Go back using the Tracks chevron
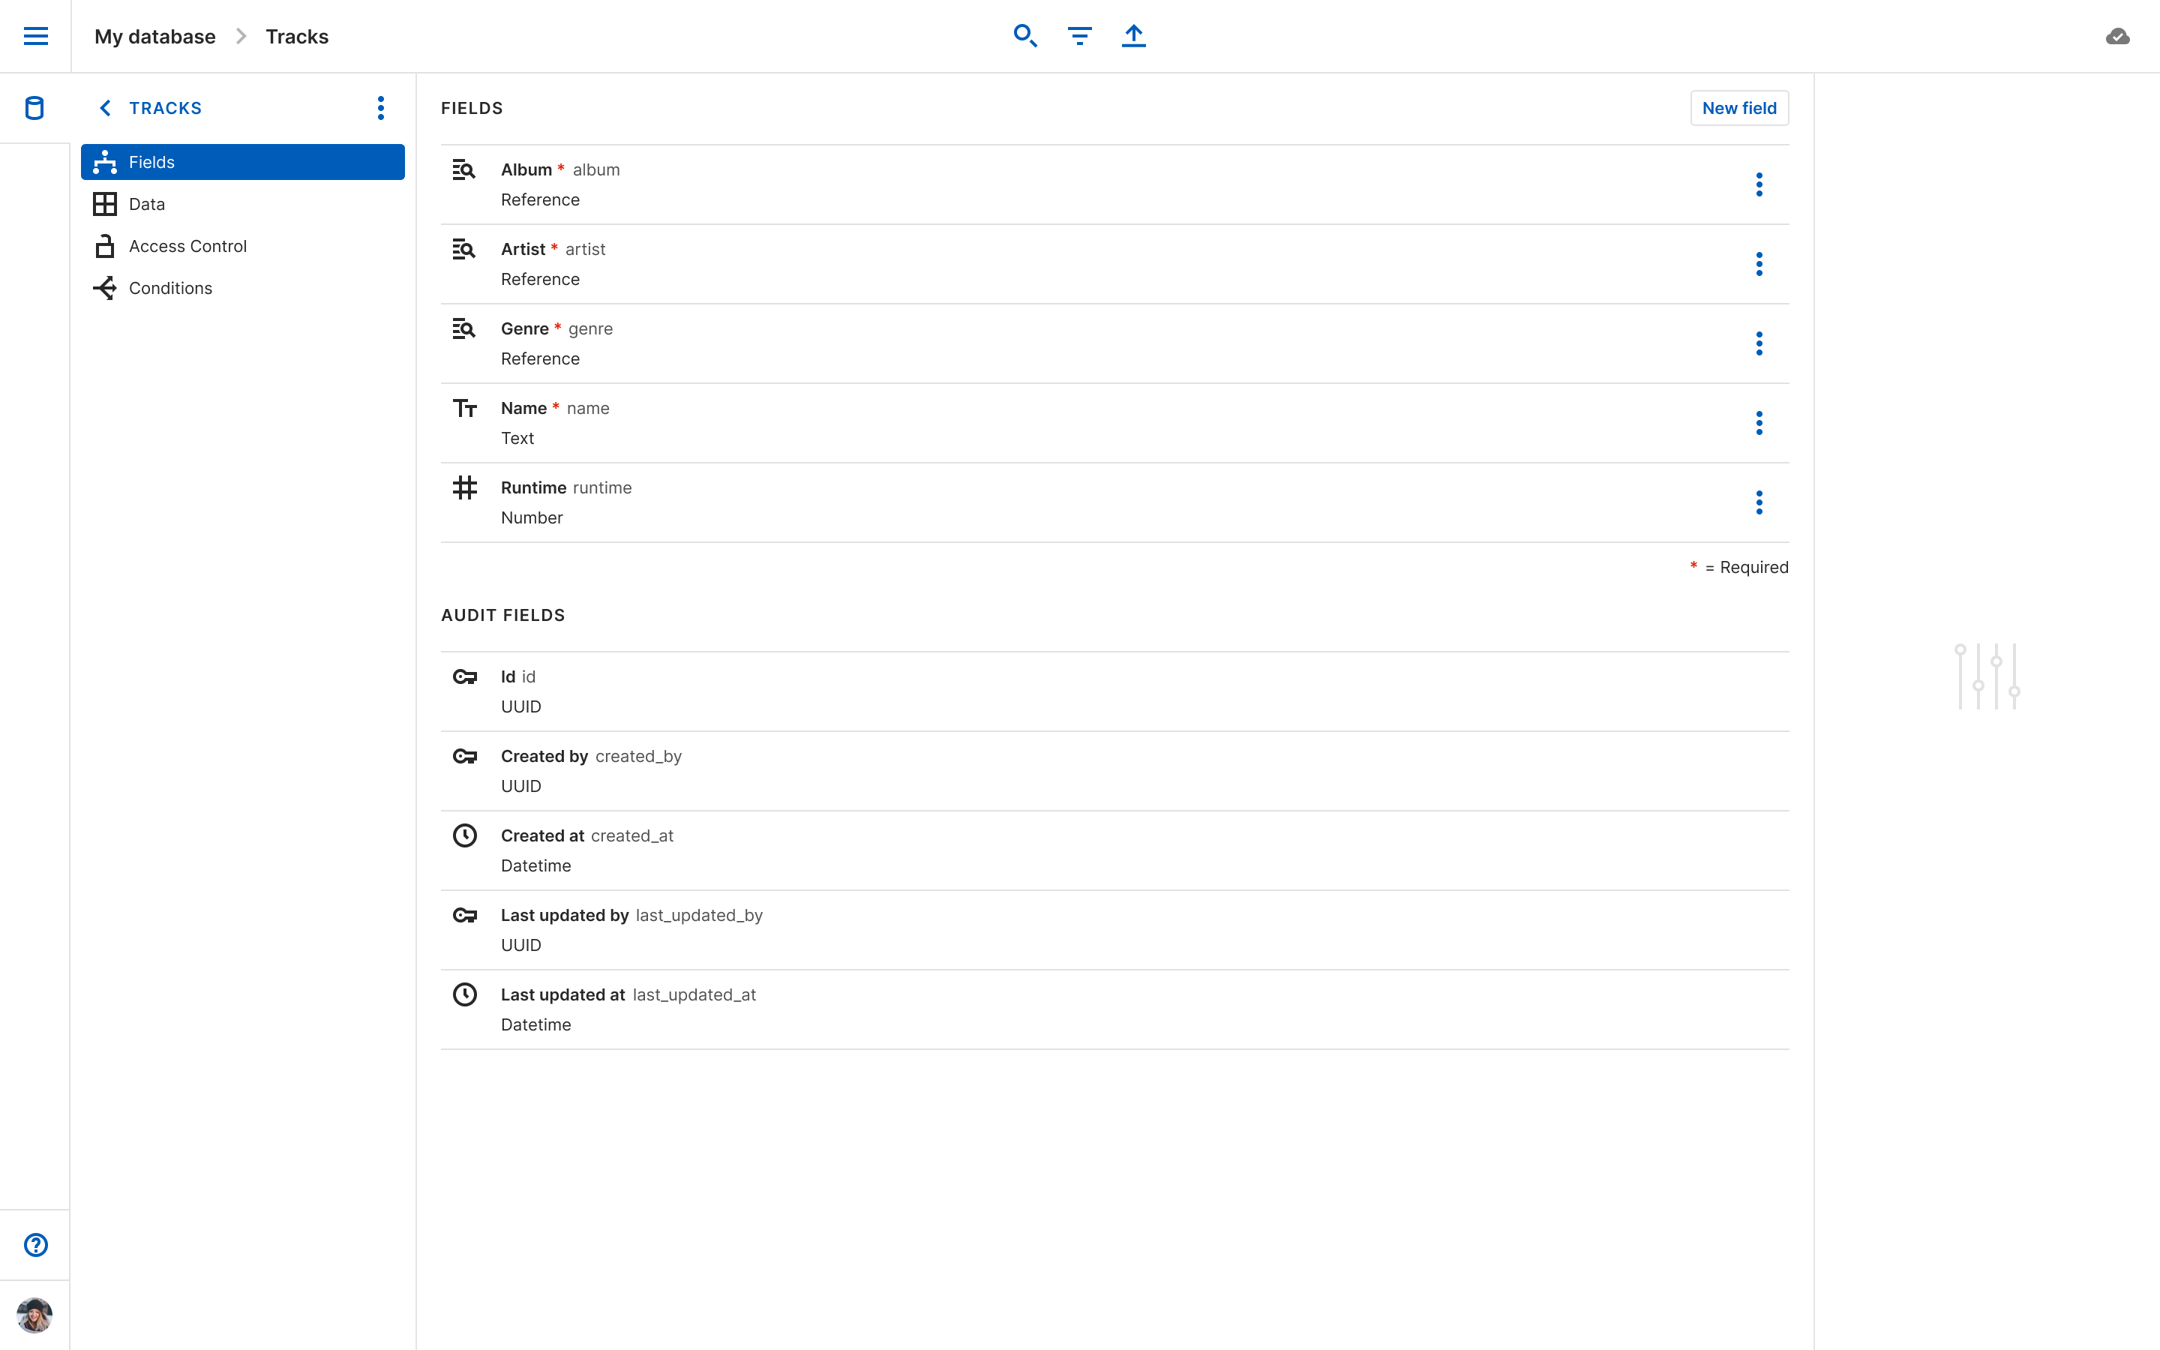This screenshot has width=2160, height=1350. (x=105, y=108)
